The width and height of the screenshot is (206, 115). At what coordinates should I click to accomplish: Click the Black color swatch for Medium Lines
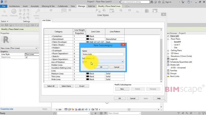pyautogui.click(x=88, y=73)
